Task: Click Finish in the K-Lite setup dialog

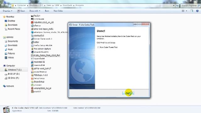Action: pyautogui.click(x=128, y=93)
